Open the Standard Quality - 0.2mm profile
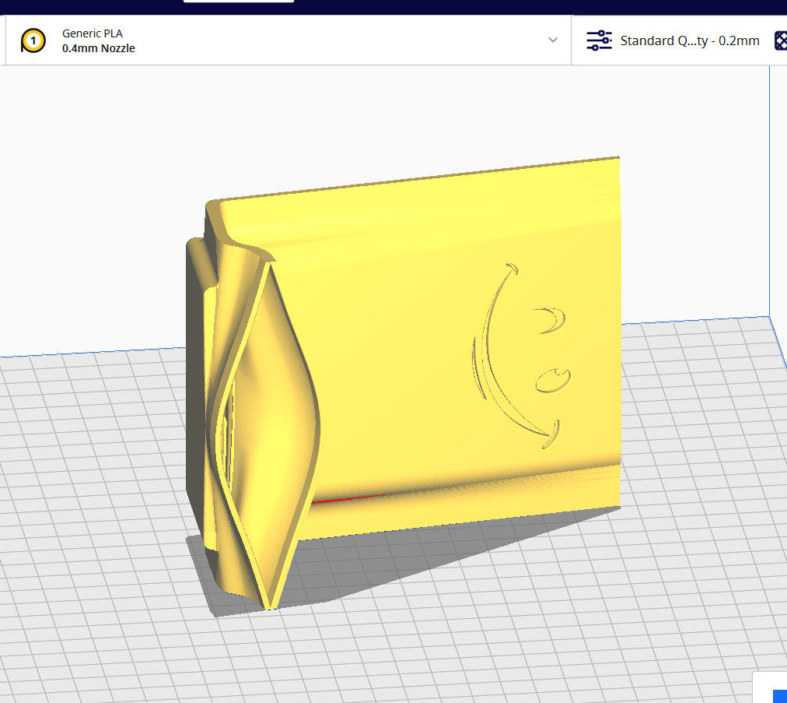The image size is (787, 703). pos(690,40)
